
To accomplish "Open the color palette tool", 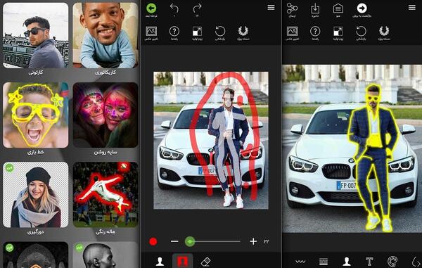I will (x=392, y=262).
